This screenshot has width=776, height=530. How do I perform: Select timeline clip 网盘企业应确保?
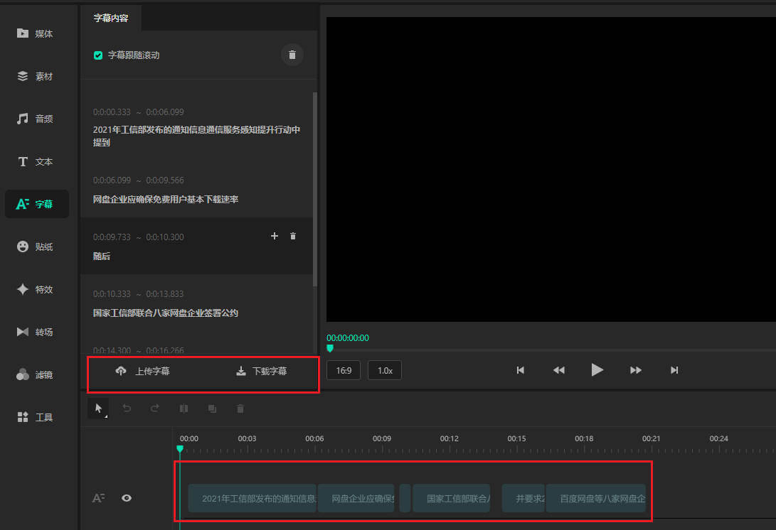click(x=356, y=498)
